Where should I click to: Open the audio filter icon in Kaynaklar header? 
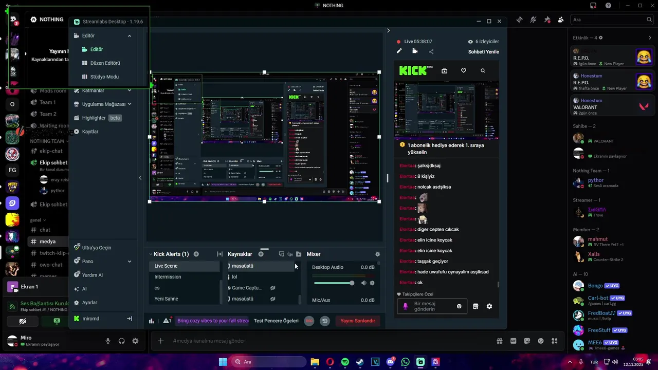point(290,254)
